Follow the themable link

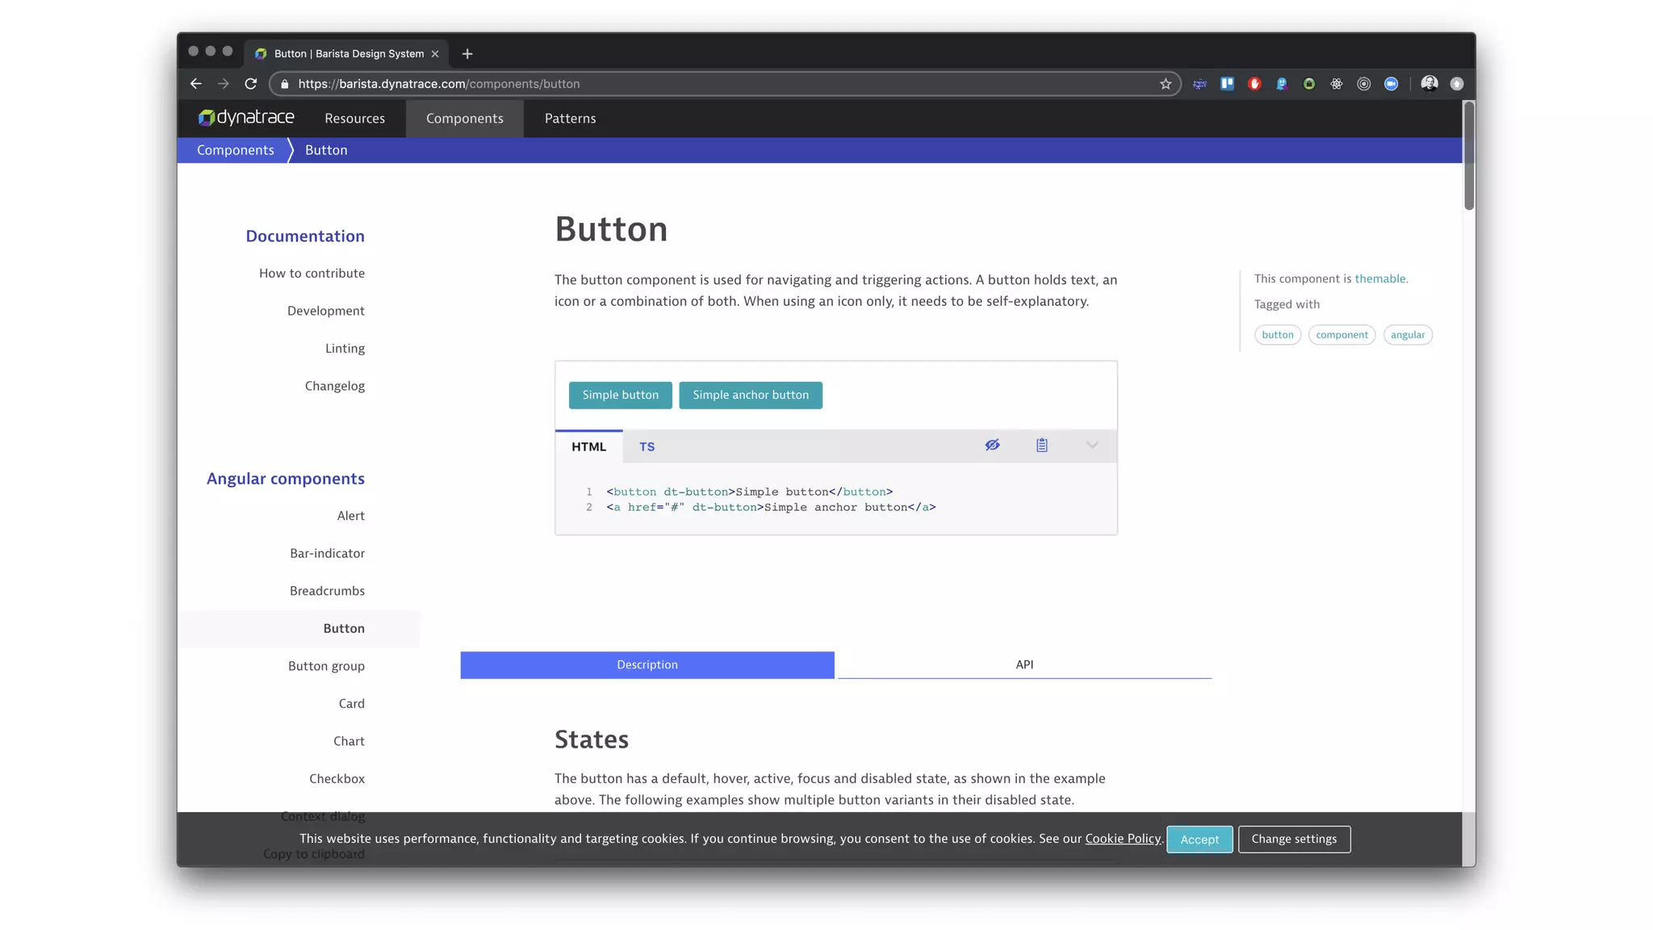click(1379, 279)
